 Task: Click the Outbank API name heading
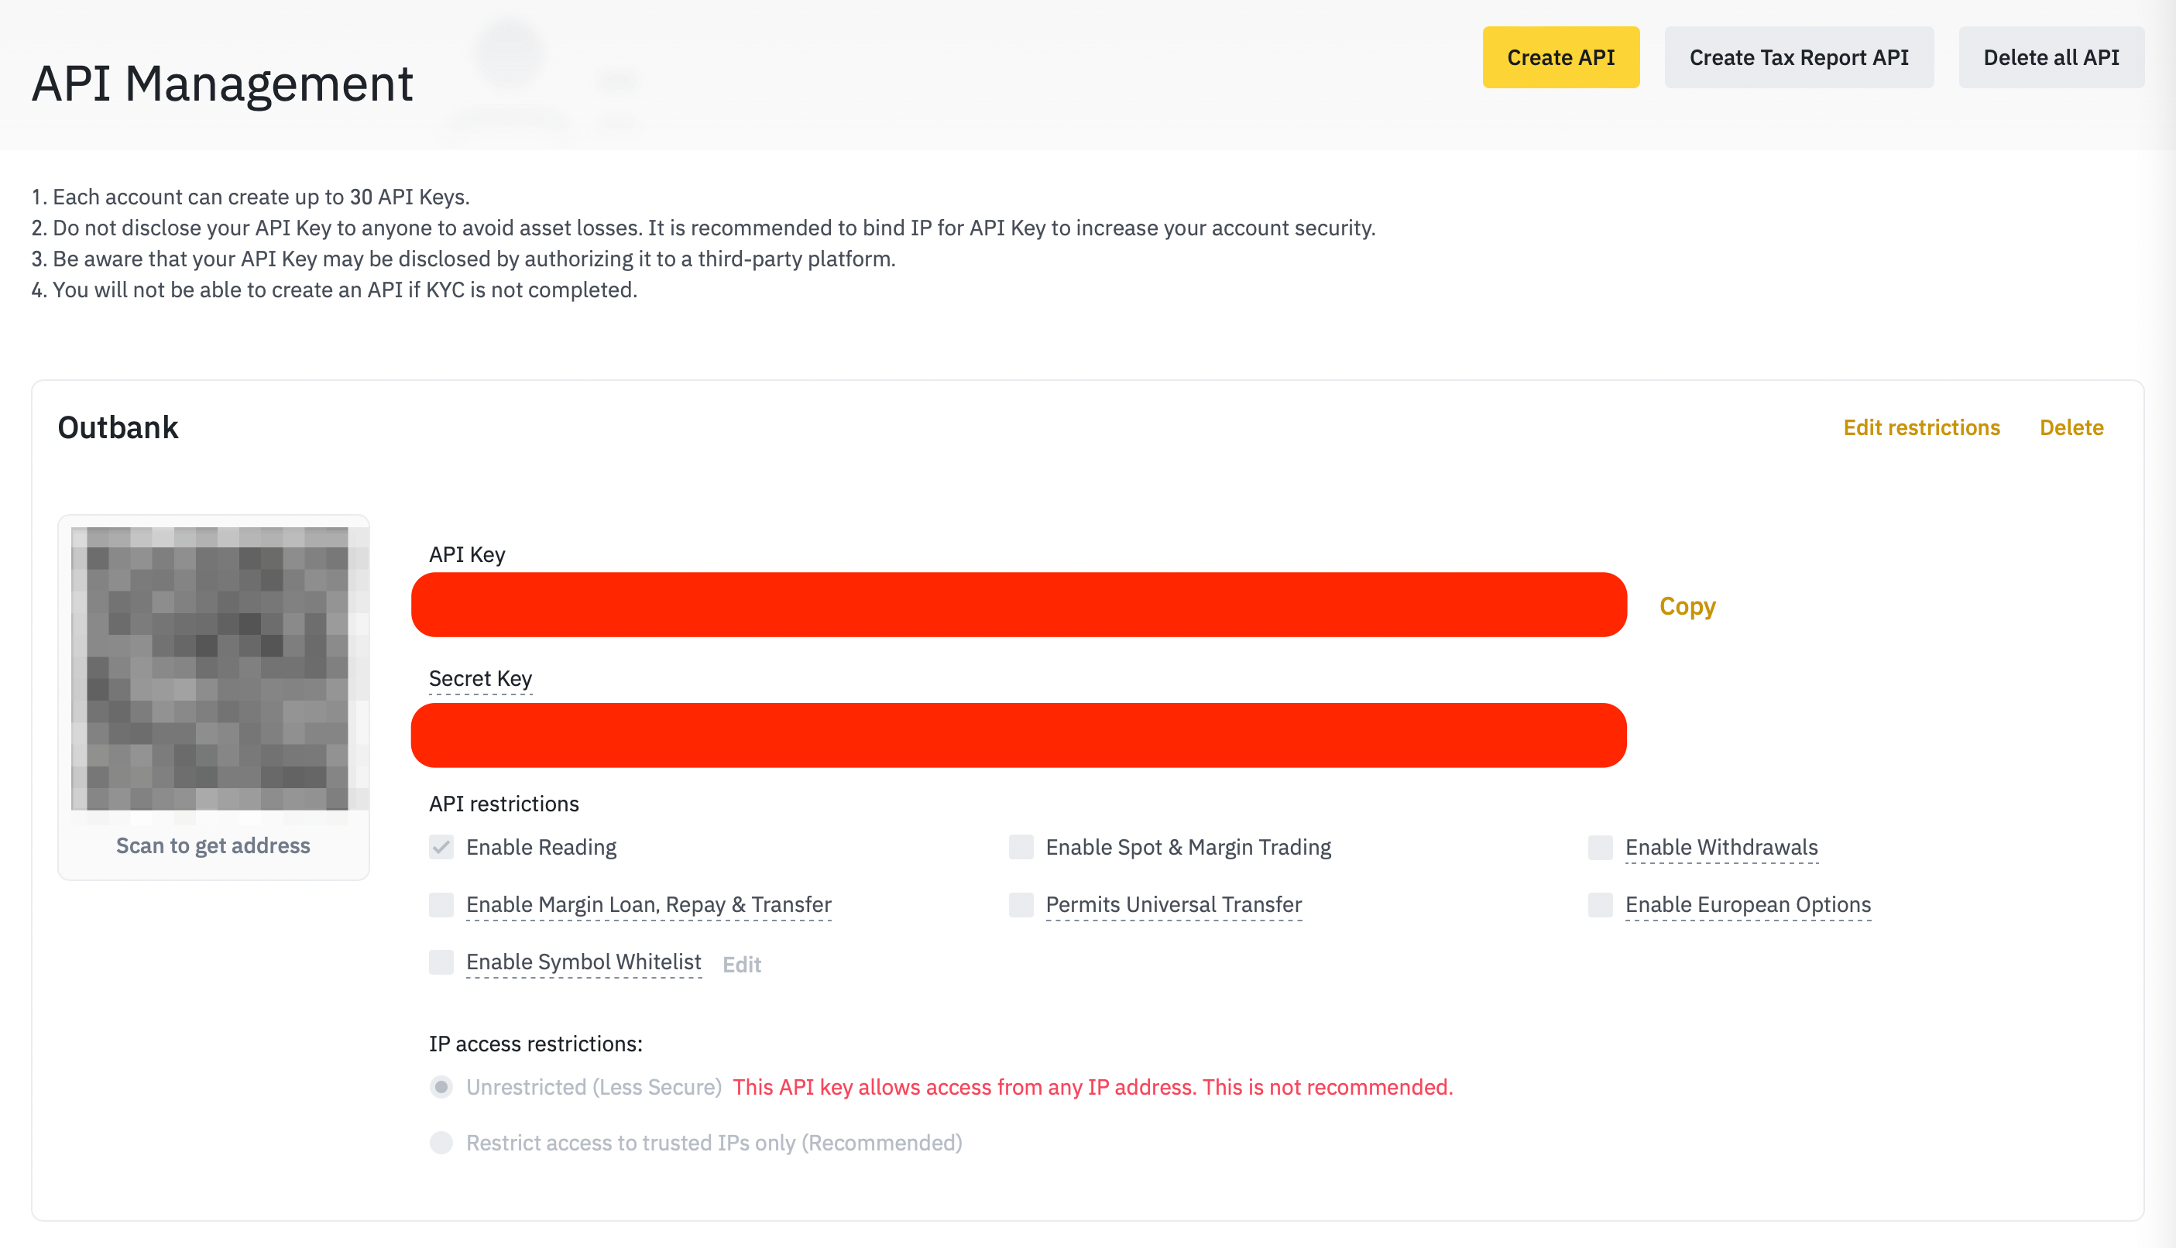click(x=118, y=427)
